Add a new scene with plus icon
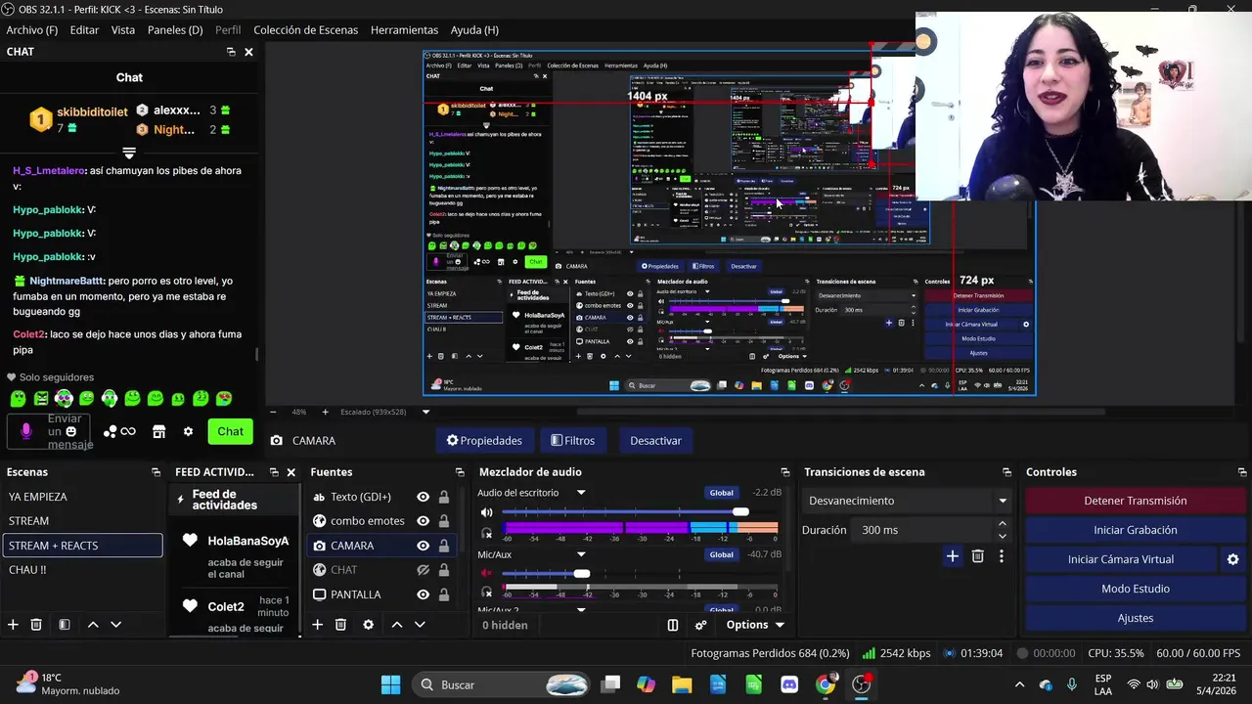Screen dimensions: 1252x704 [13, 625]
